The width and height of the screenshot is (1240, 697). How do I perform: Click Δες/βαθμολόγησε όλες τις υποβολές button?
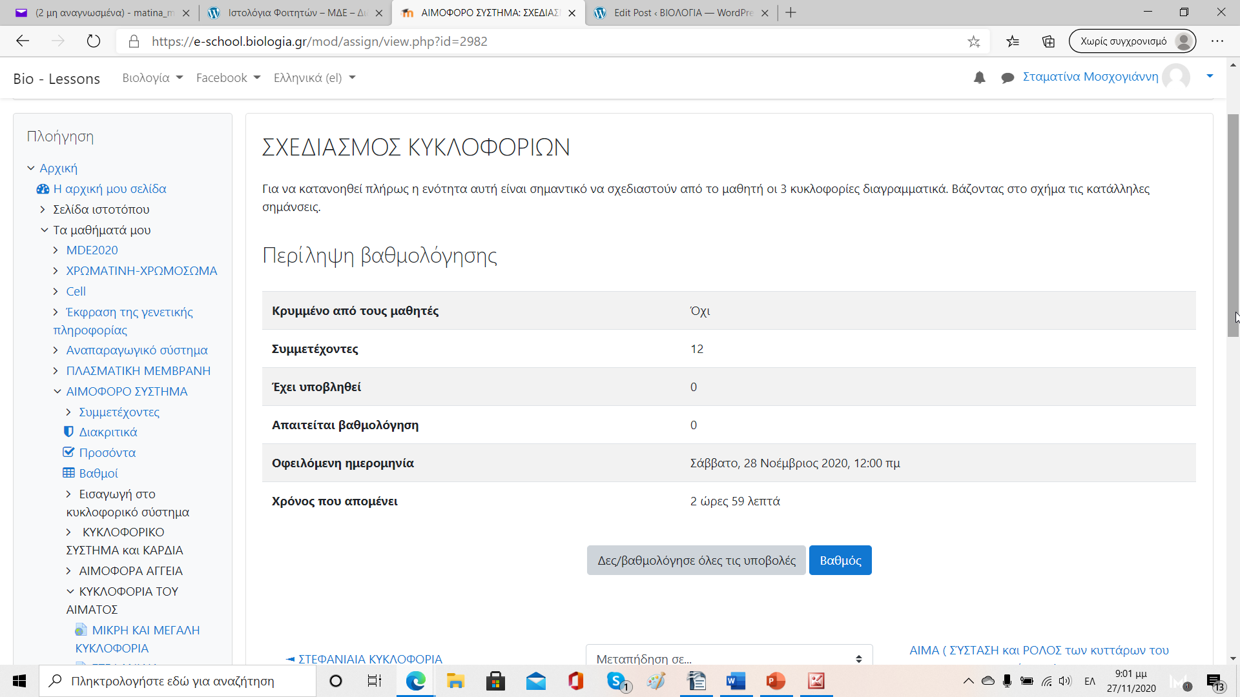point(696,560)
